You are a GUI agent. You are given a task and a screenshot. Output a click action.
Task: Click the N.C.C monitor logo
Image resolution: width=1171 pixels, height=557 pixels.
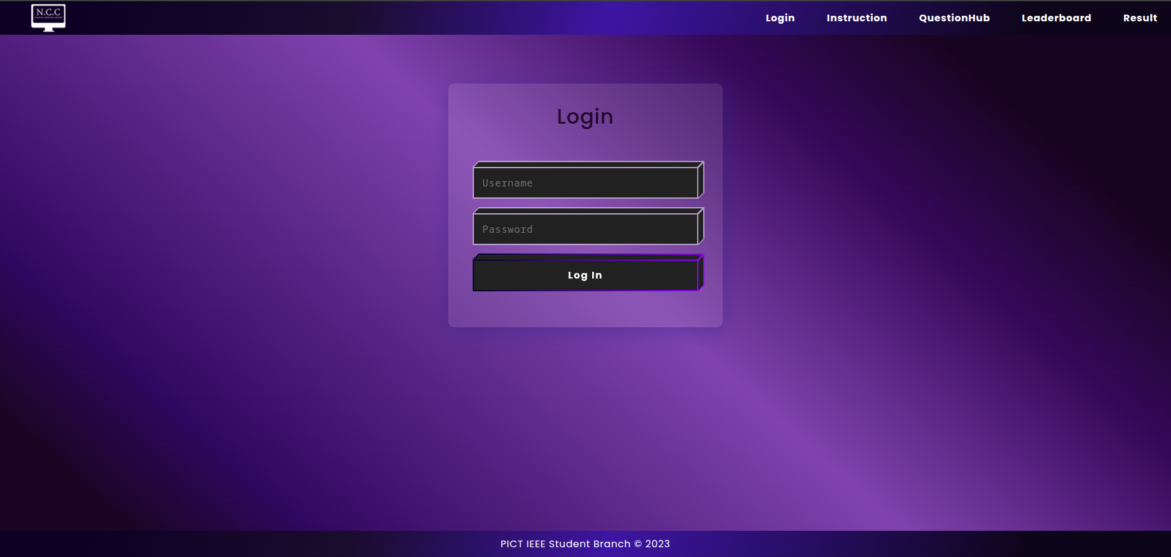48,17
